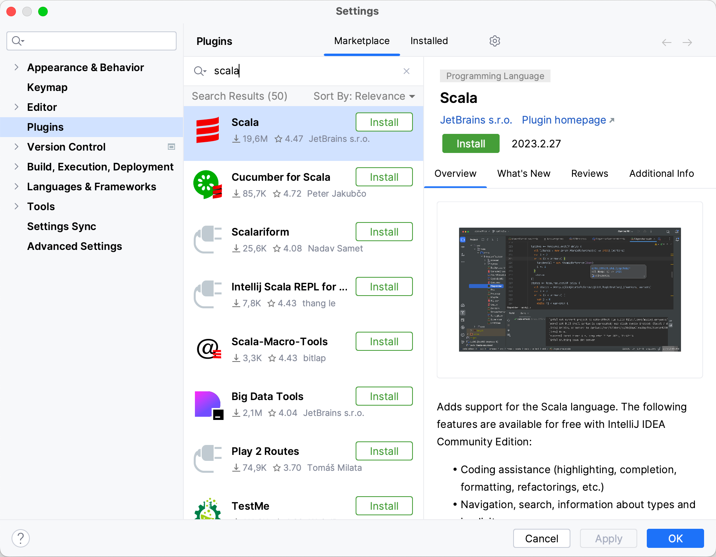Screen dimensions: 716x557
Task: Click the TestMe plugin icon
Action: [x=207, y=511]
